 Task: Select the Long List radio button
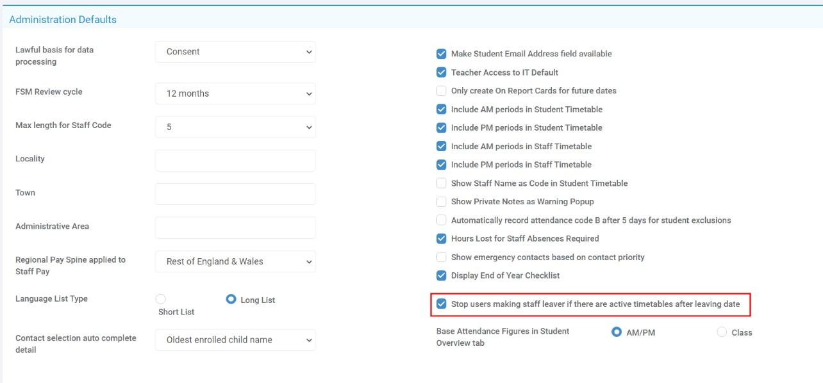click(231, 299)
